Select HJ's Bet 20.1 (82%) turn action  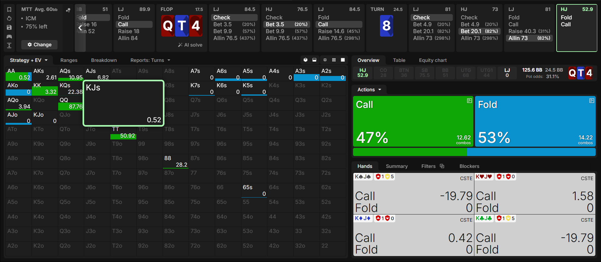pyautogui.click(x=479, y=31)
